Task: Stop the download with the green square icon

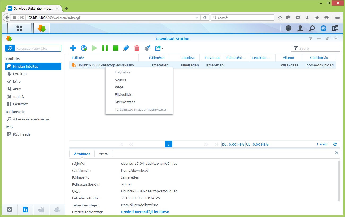Action: (116, 48)
